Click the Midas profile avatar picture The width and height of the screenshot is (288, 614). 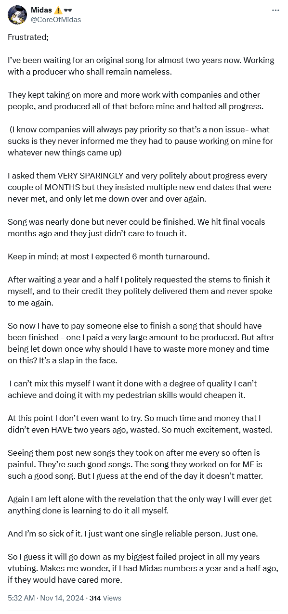(17, 15)
